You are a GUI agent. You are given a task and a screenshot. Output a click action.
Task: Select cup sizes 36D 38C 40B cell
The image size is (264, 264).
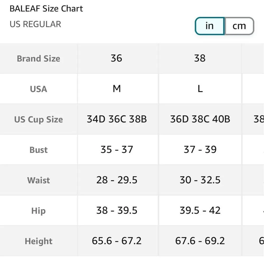point(200,119)
